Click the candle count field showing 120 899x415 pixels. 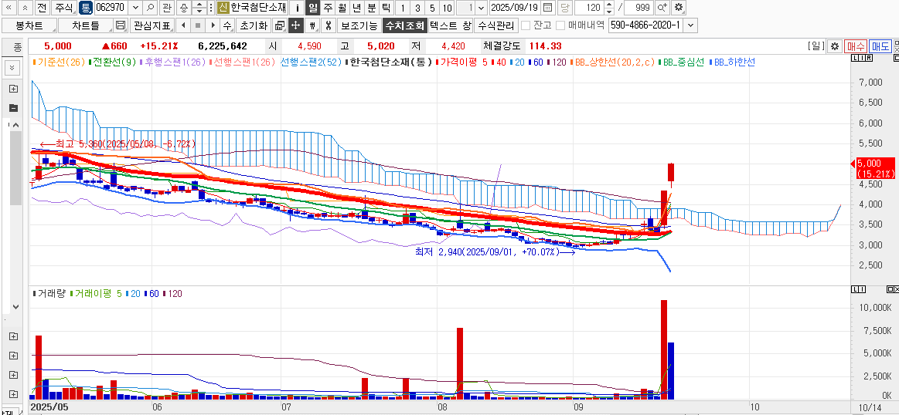pos(591,8)
